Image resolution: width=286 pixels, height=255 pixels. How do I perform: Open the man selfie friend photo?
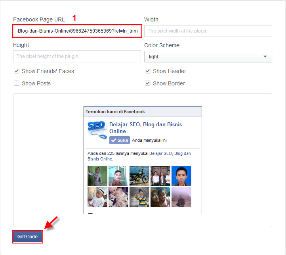tap(118, 176)
